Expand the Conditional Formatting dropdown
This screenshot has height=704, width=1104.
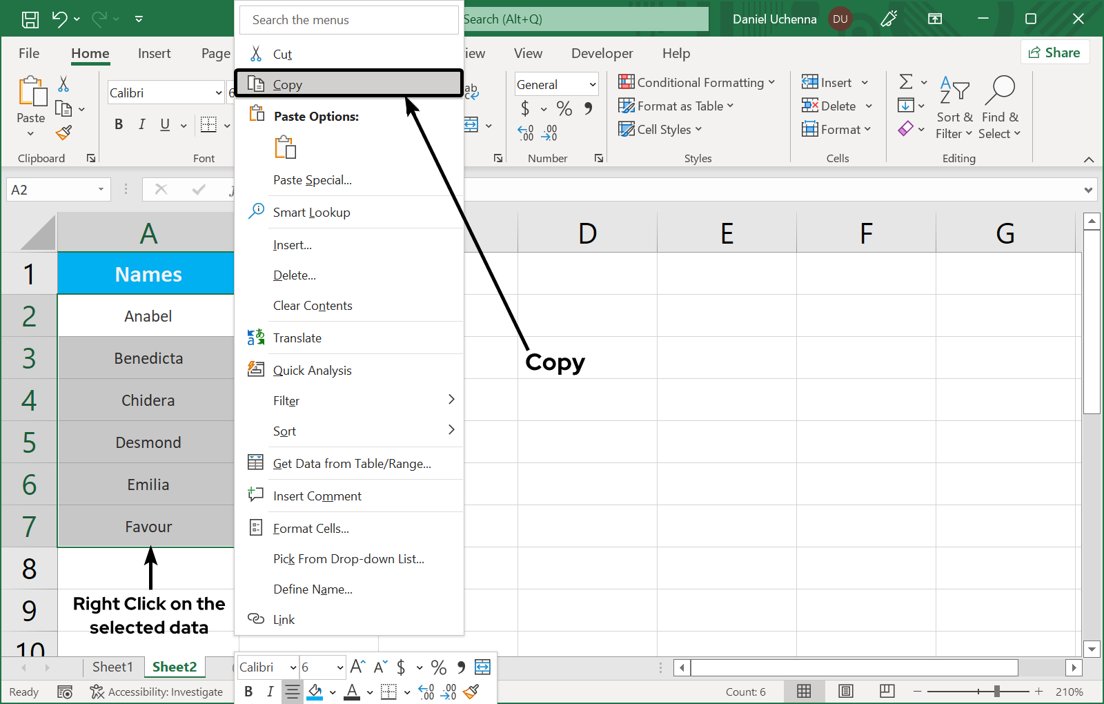coord(697,83)
